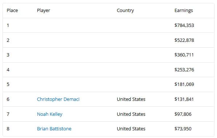217x138 pixels.
Task: Click place number 8 cell
Action: (8, 129)
